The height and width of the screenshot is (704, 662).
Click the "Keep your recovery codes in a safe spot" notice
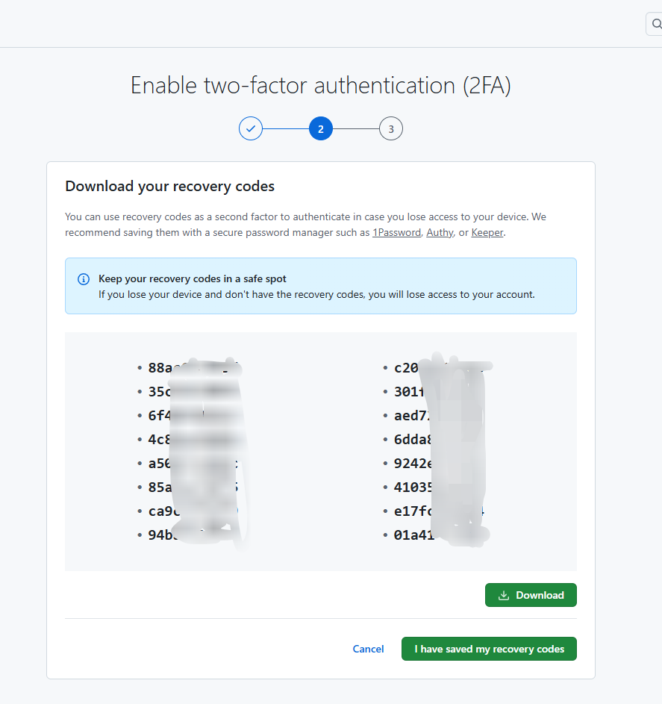[x=193, y=278]
